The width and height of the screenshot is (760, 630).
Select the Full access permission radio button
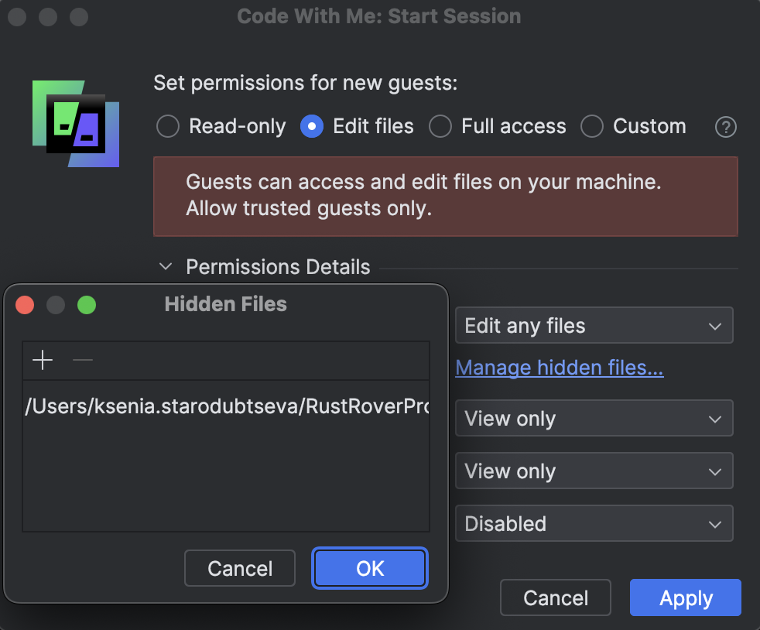(x=440, y=126)
